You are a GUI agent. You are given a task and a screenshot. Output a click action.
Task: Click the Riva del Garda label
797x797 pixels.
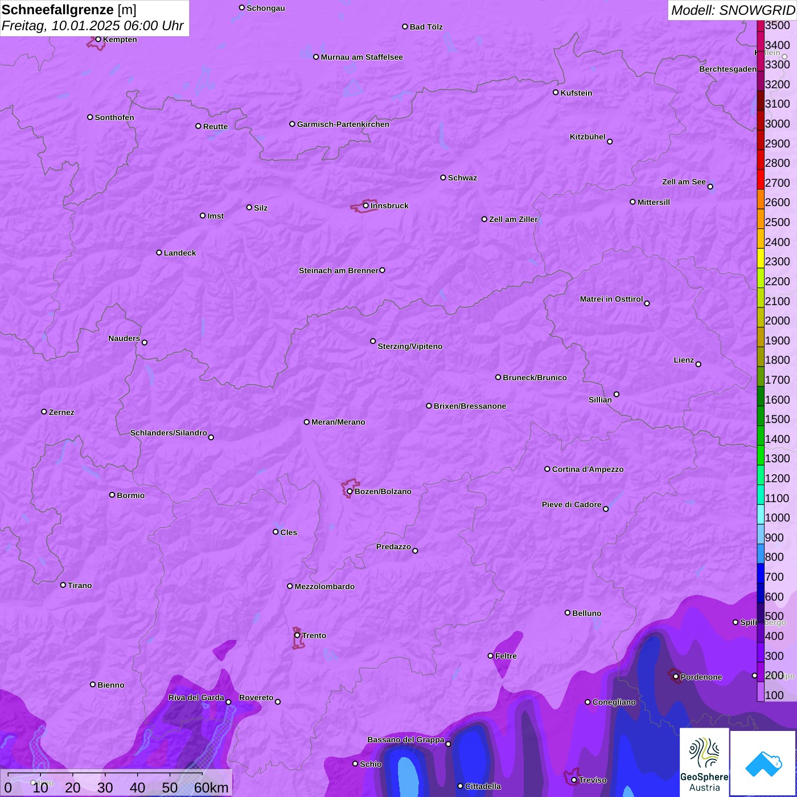point(196,697)
